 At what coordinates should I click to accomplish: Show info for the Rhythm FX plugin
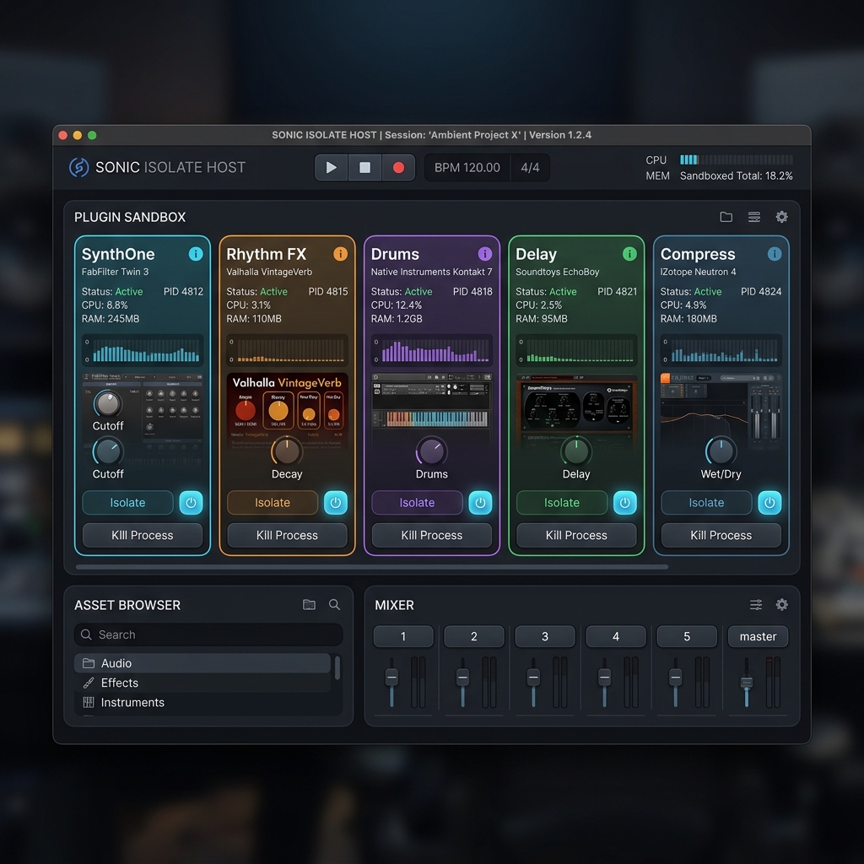pos(341,253)
